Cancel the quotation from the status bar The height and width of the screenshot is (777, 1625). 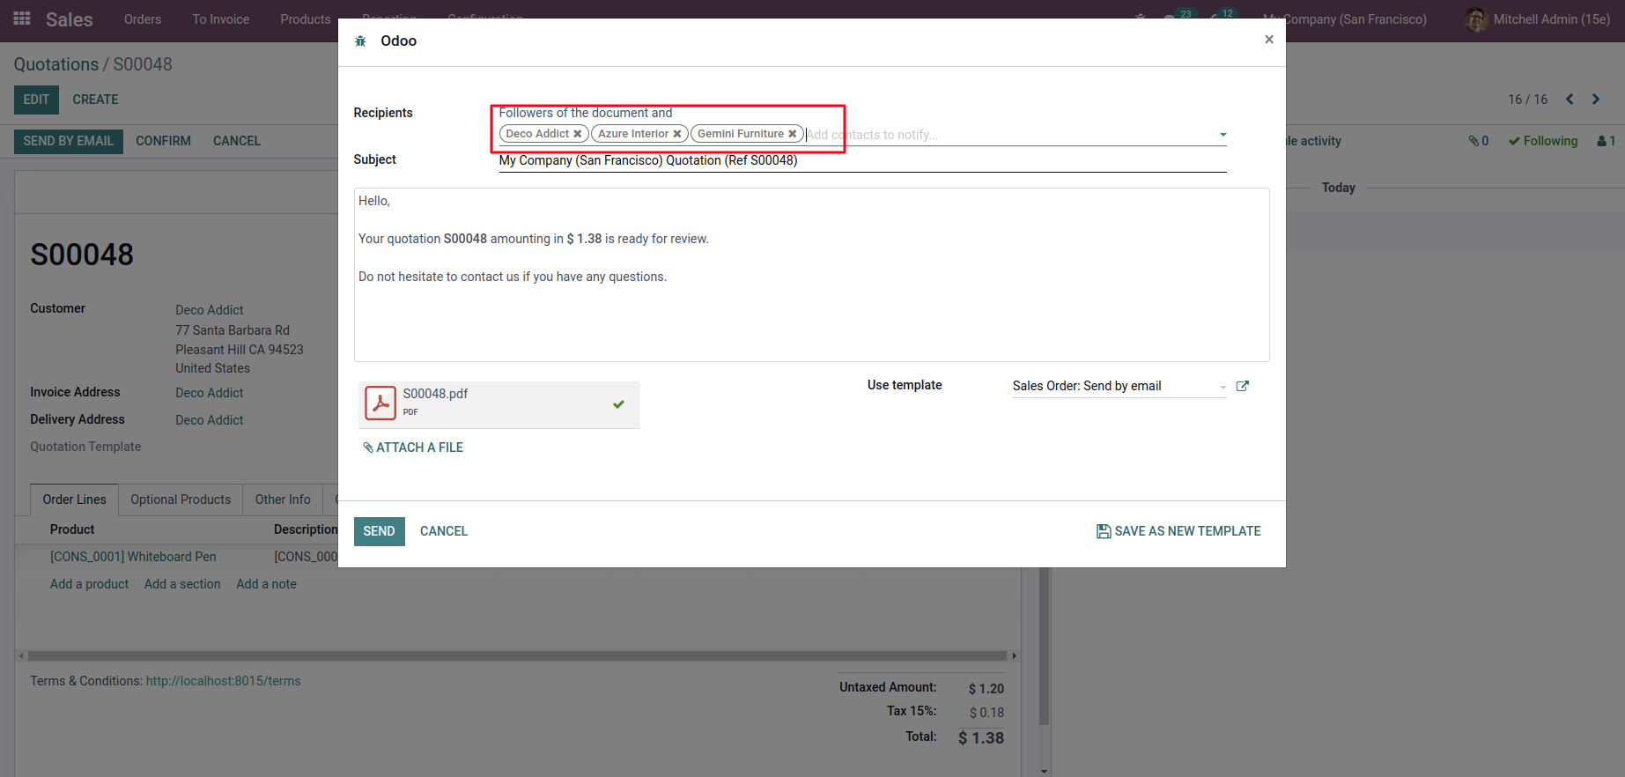[x=237, y=141]
